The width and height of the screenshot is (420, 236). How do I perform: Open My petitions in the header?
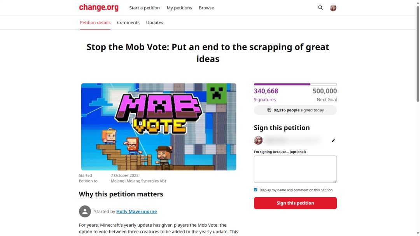(179, 8)
